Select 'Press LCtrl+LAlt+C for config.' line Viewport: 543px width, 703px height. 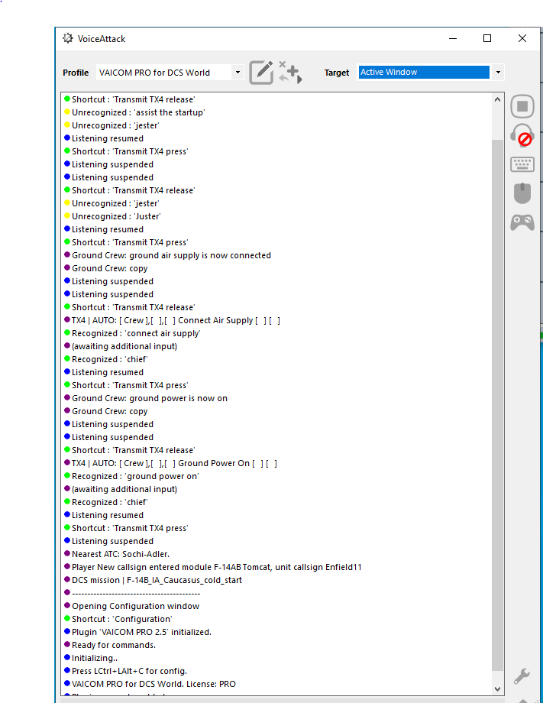(126, 672)
